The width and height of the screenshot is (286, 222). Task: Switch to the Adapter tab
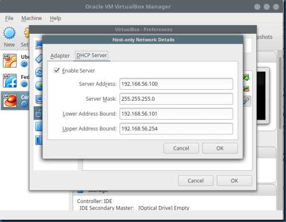pos(60,55)
